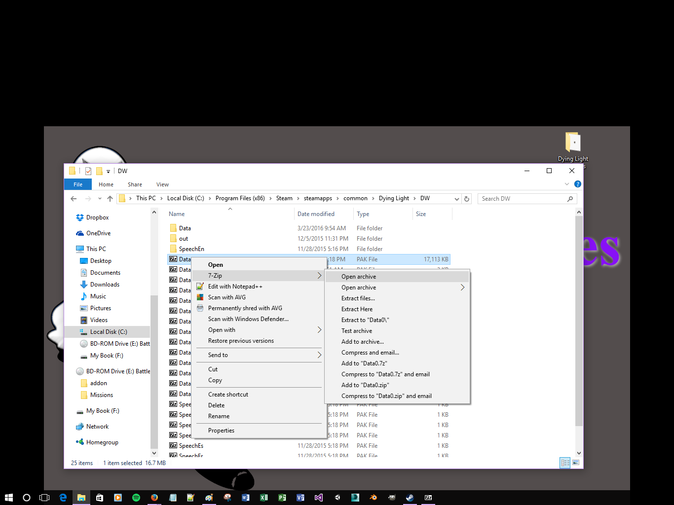Image resolution: width=674 pixels, height=505 pixels.
Task: Go up one folder level with the Up arrow
Action: (110, 199)
